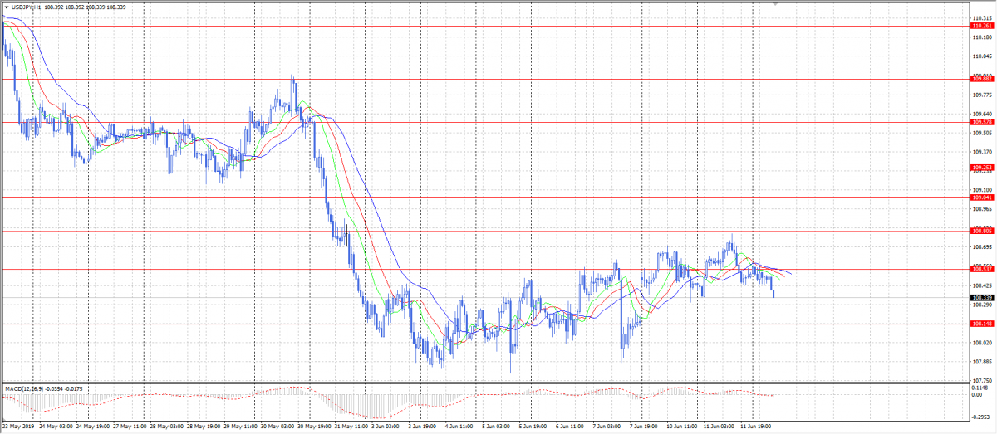Select the 108.537 horizontal level price tag

pos(981,269)
